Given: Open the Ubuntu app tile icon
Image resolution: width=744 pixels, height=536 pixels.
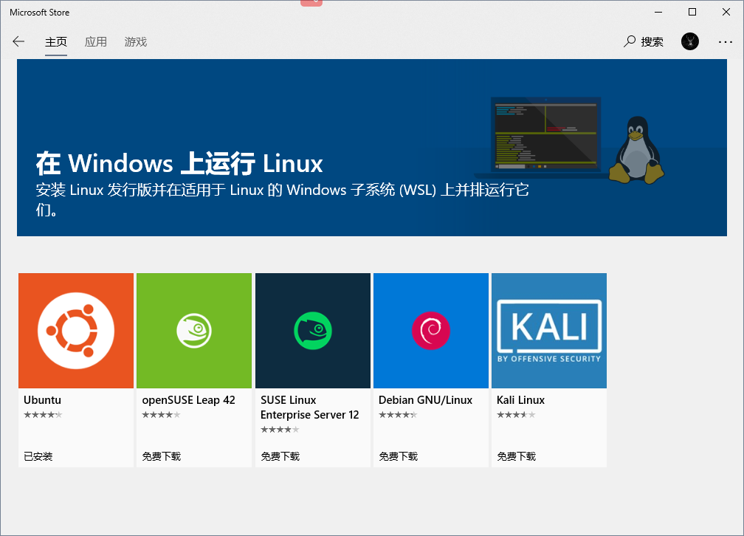Looking at the screenshot, I should tap(76, 331).
